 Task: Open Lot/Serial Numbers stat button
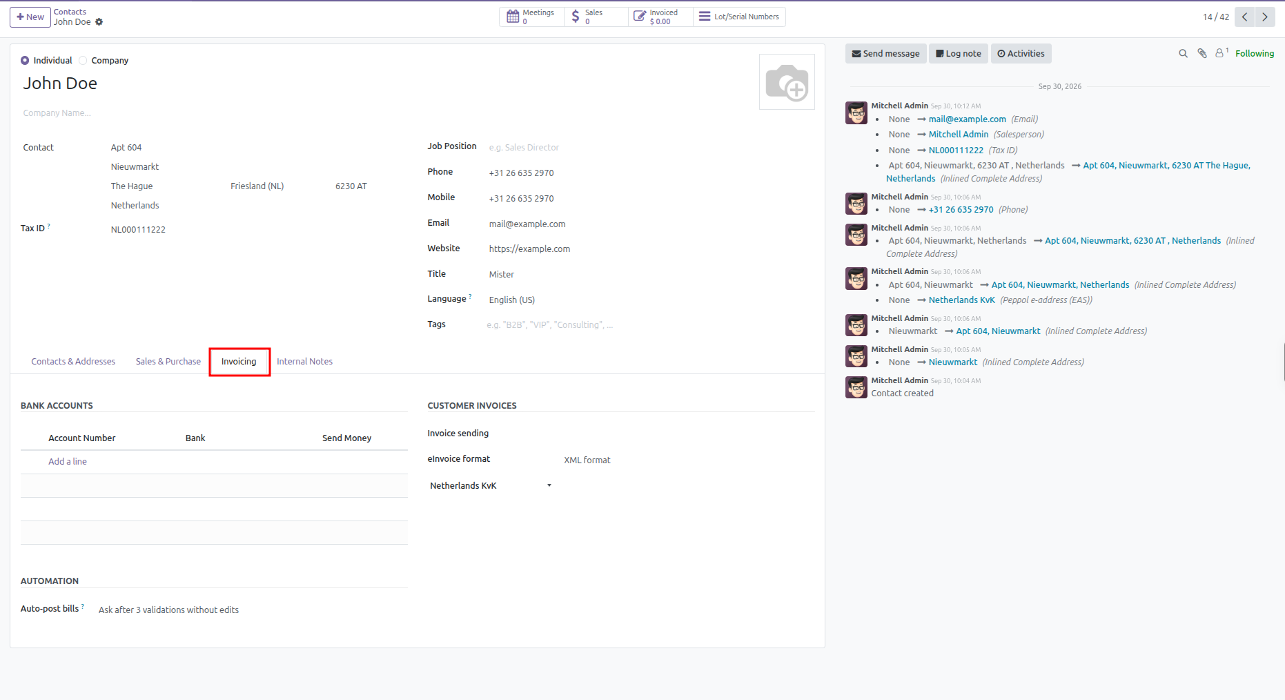click(x=739, y=17)
